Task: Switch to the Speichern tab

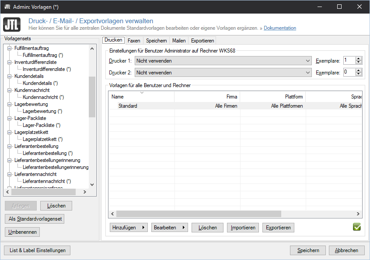Action: (156, 41)
